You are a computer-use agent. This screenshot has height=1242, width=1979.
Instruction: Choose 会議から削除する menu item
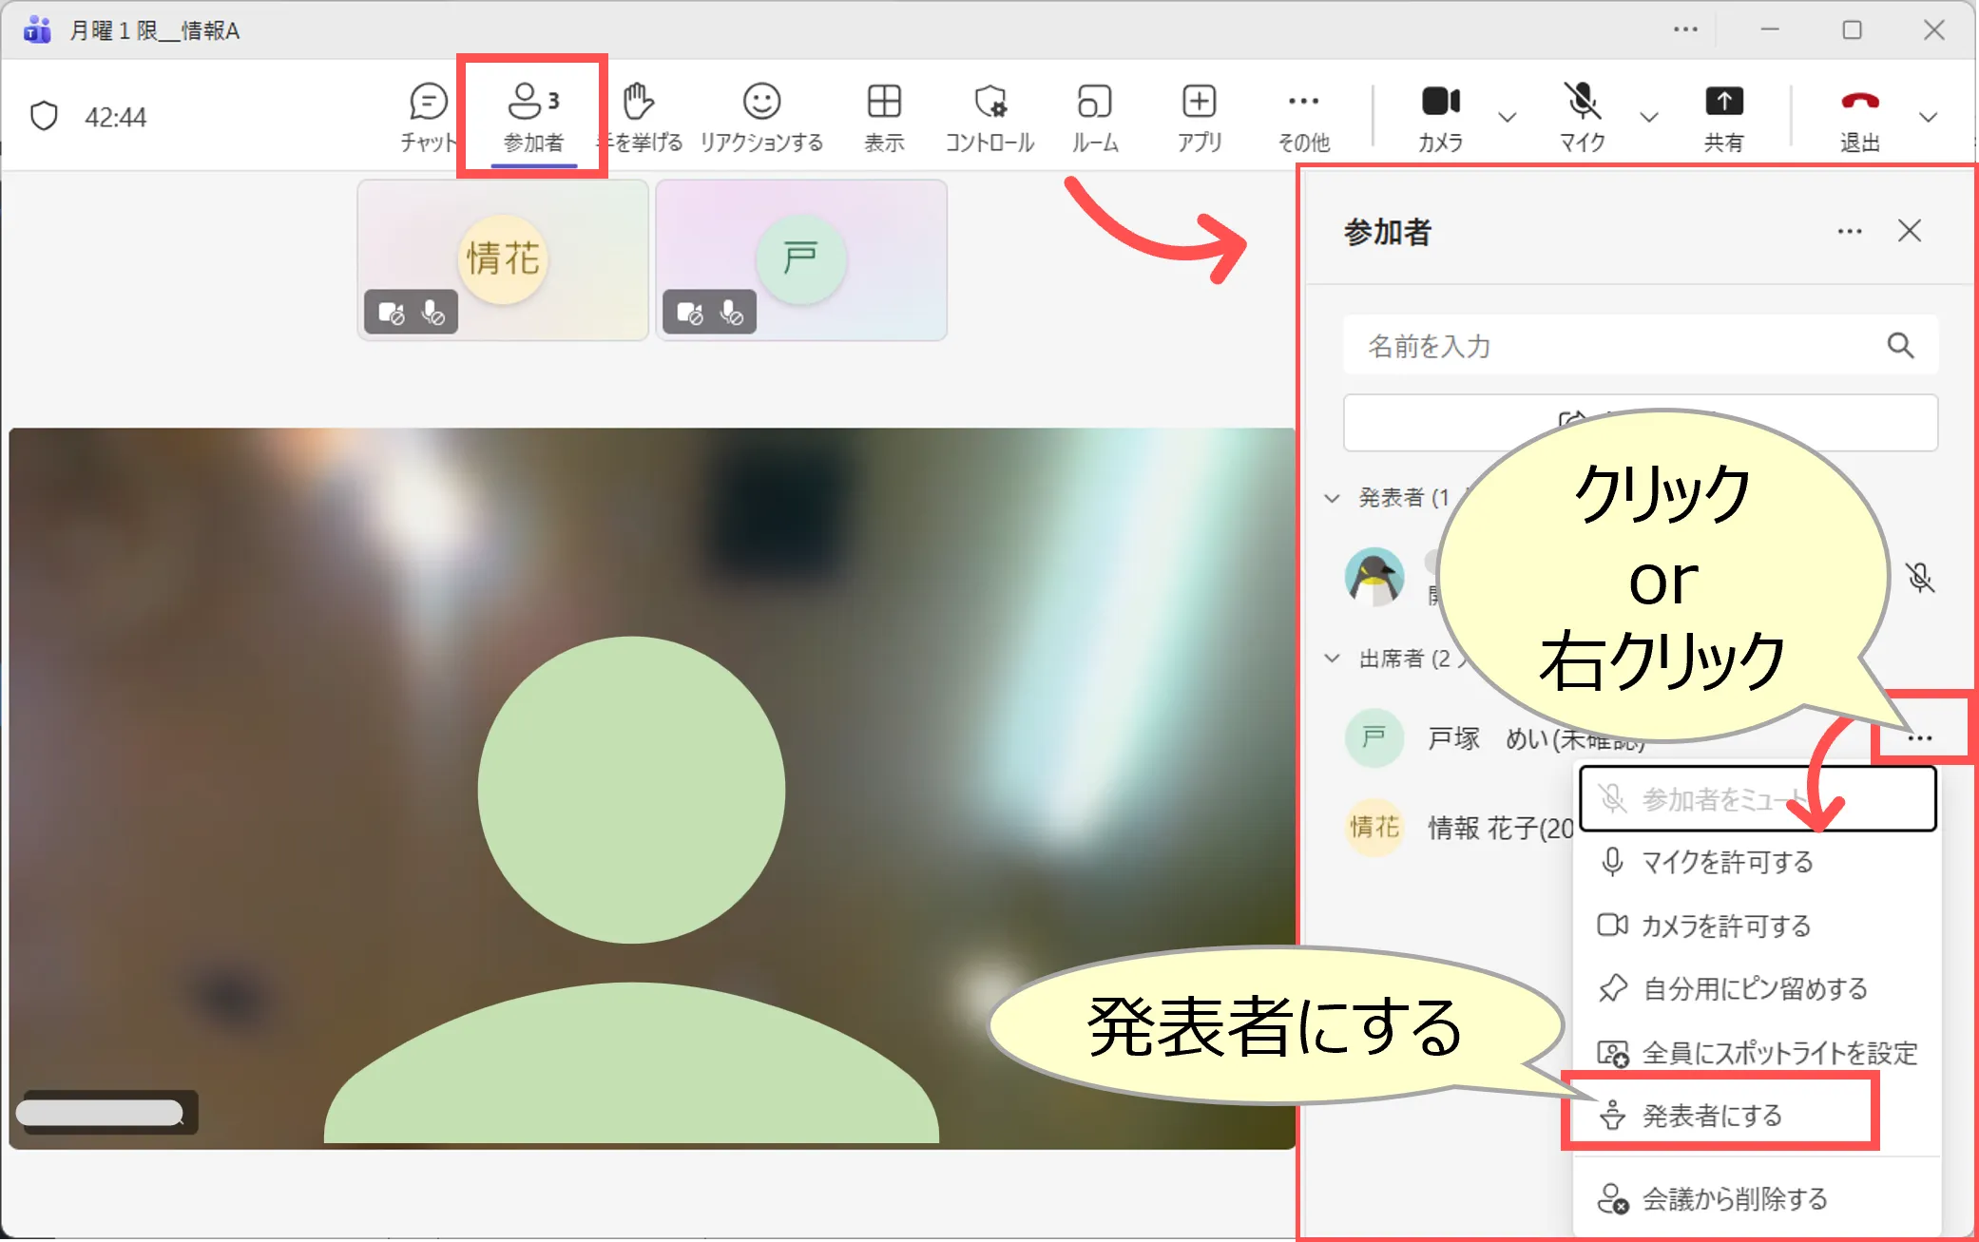[x=1735, y=1198]
